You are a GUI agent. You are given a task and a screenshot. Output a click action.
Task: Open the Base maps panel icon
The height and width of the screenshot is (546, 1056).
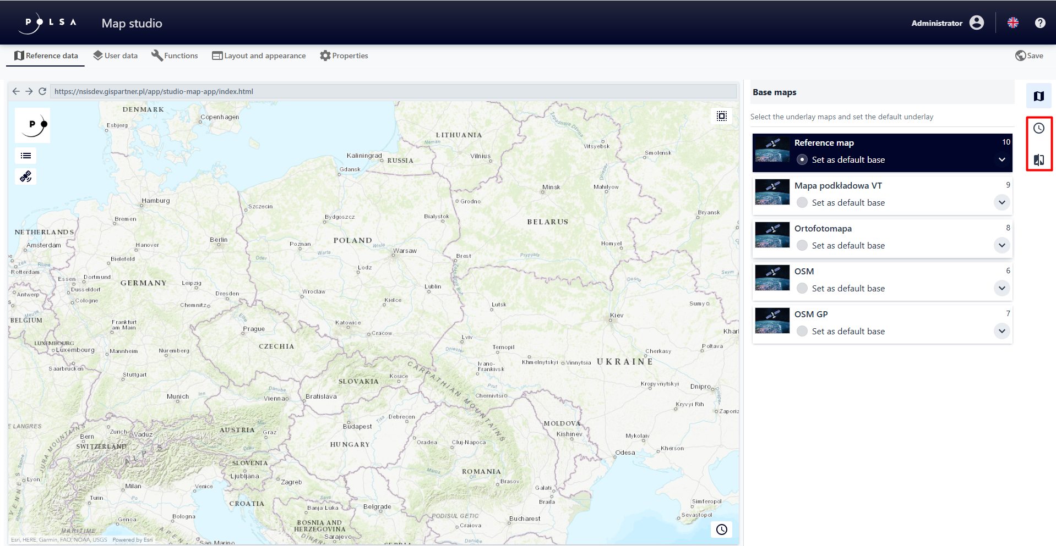[1038, 96]
